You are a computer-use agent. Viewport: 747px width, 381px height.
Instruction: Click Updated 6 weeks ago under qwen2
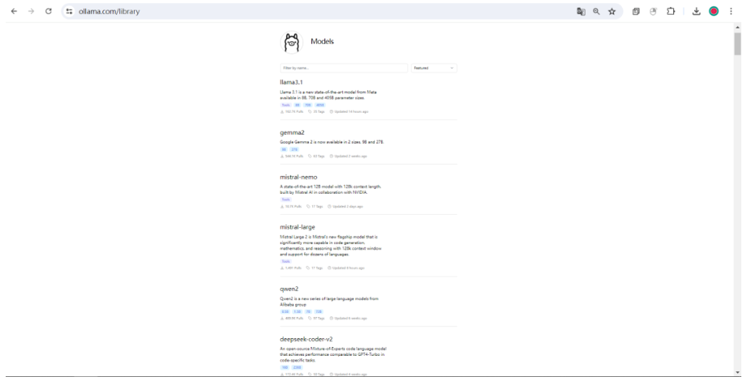(348, 319)
